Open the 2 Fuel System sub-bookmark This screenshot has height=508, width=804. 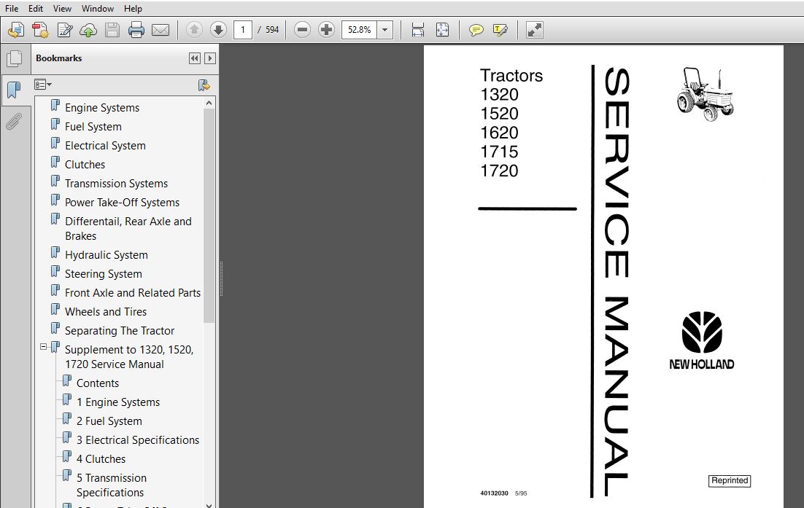(x=109, y=421)
